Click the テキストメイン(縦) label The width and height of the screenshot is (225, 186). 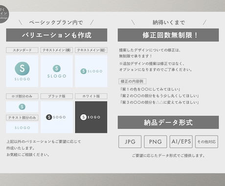click(x=91, y=50)
